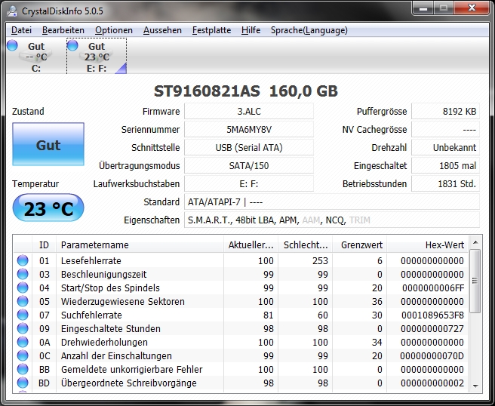Click the Puffergrösse field 8192 KB
Image resolution: width=495 pixels, height=406 pixels.
click(x=445, y=112)
